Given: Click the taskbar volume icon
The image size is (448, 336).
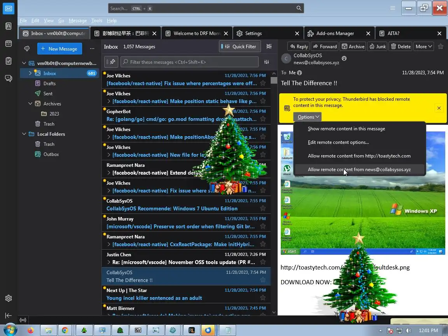Looking at the screenshot, I should (408, 331).
